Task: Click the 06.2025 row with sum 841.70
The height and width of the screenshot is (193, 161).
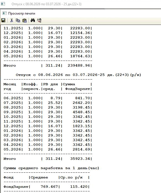Action: pyautogui.click(x=48, y=98)
